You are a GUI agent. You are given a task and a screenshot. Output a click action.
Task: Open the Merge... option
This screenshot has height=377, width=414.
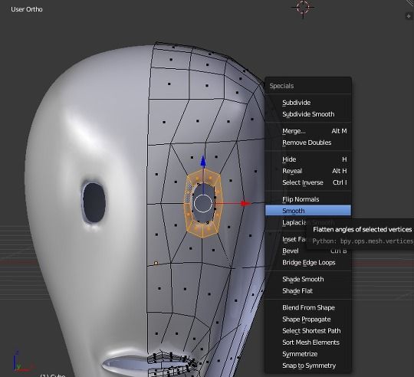308,131
